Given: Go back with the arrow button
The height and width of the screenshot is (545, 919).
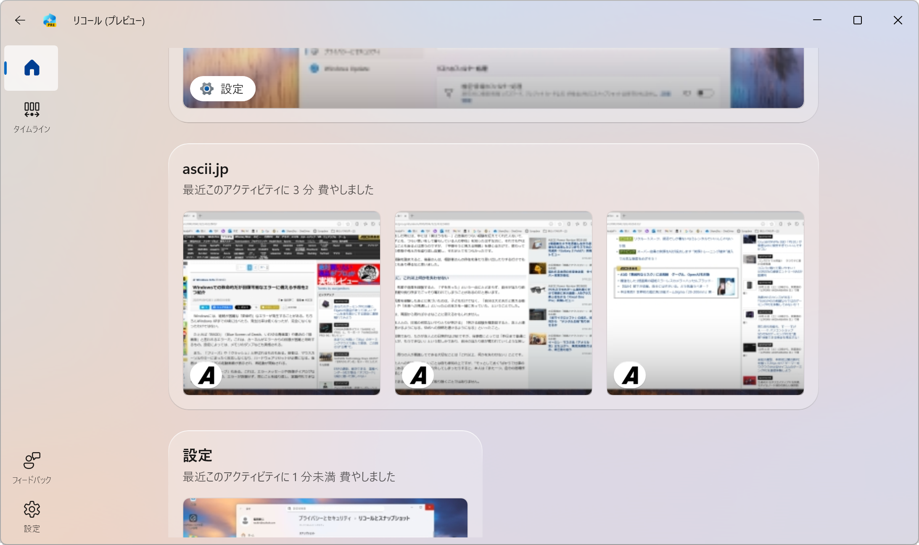Looking at the screenshot, I should pyautogui.click(x=20, y=20).
